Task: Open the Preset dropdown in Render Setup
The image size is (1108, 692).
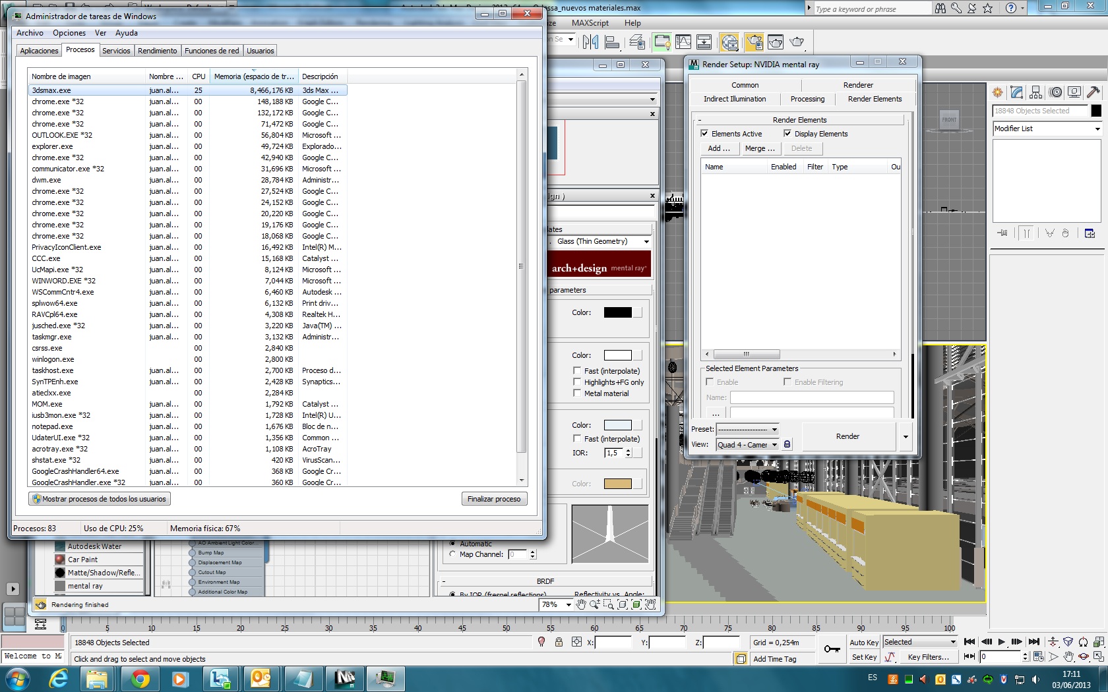Action: (748, 429)
